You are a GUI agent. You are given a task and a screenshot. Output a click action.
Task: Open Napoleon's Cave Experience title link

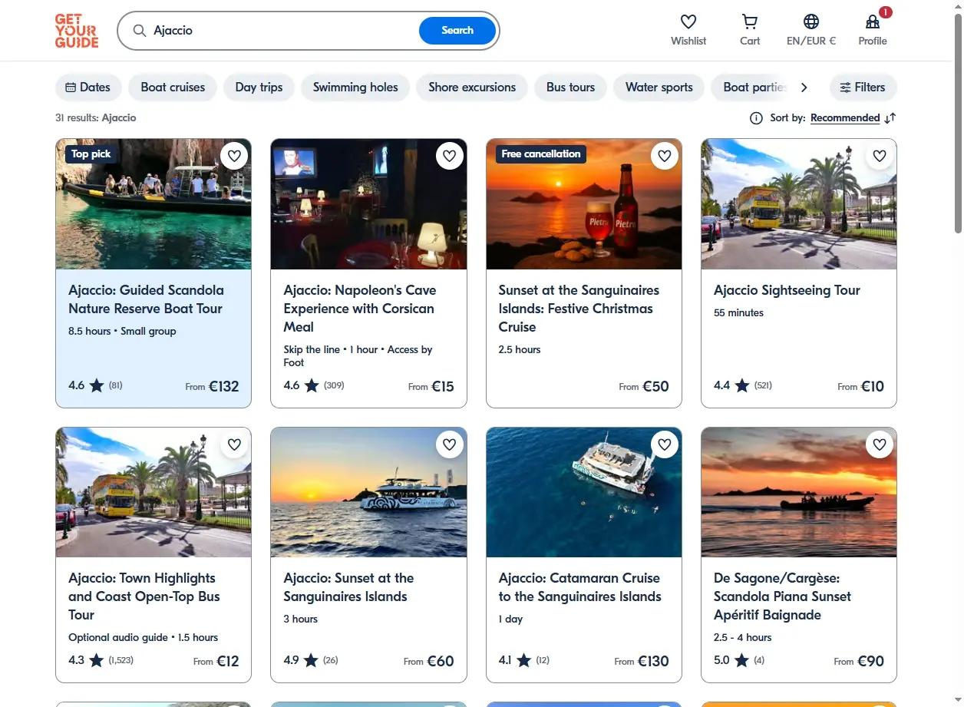360,309
